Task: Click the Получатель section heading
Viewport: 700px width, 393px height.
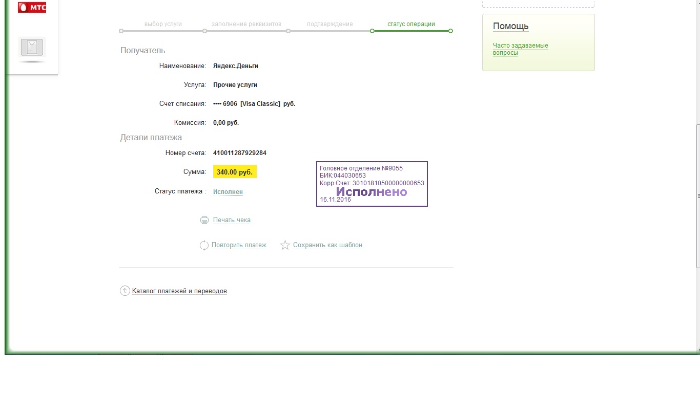Action: pos(143,51)
